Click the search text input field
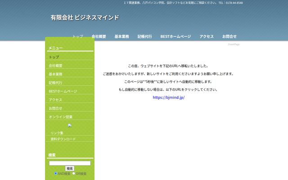This screenshot has width=288, height=180. [x=70, y=163]
